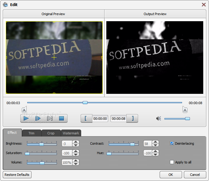Image resolution: width=209 pixels, height=181 pixels.
Task: Click the Original Preview header
Action: (53, 14)
